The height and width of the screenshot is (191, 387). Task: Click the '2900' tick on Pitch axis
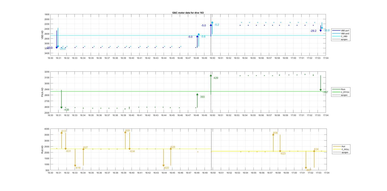coord(47,90)
